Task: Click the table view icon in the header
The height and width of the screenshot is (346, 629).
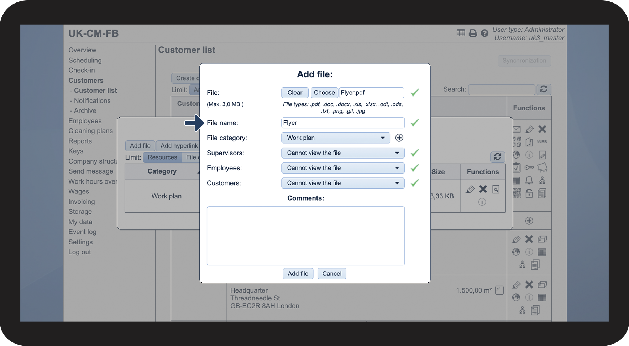Action: click(461, 33)
